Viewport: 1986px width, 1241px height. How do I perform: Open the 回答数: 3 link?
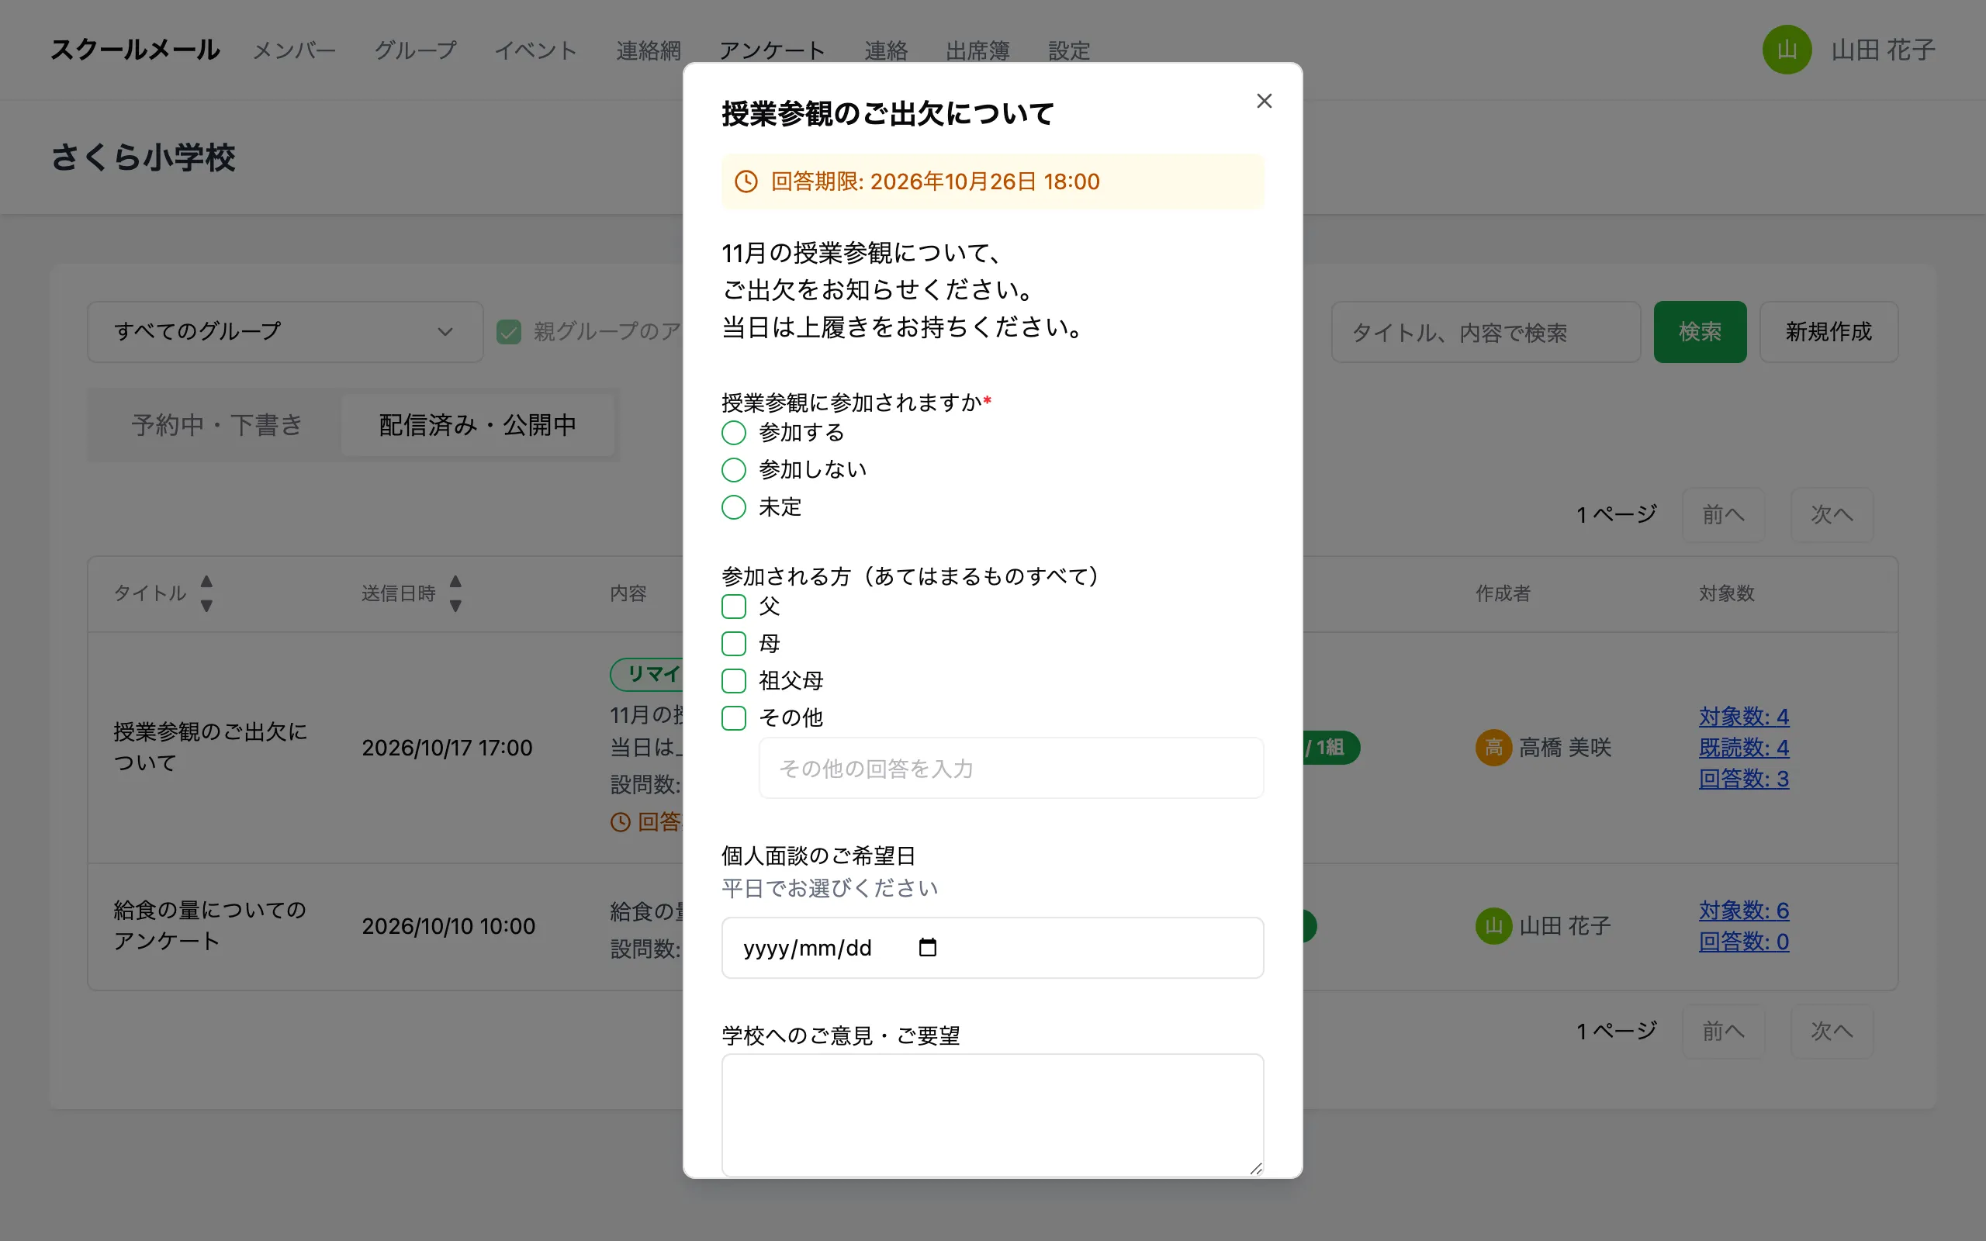click(1744, 779)
